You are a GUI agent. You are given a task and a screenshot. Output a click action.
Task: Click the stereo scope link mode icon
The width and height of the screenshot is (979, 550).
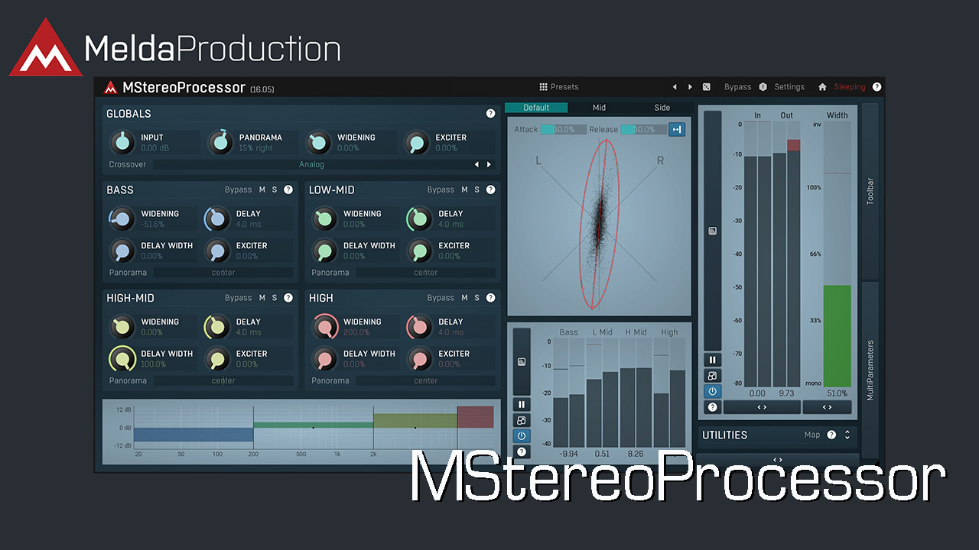tap(676, 130)
